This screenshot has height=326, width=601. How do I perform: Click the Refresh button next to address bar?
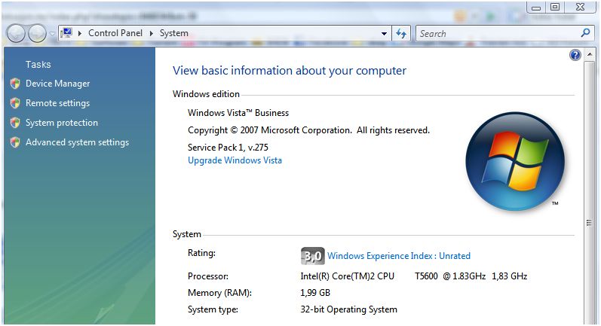pos(401,34)
